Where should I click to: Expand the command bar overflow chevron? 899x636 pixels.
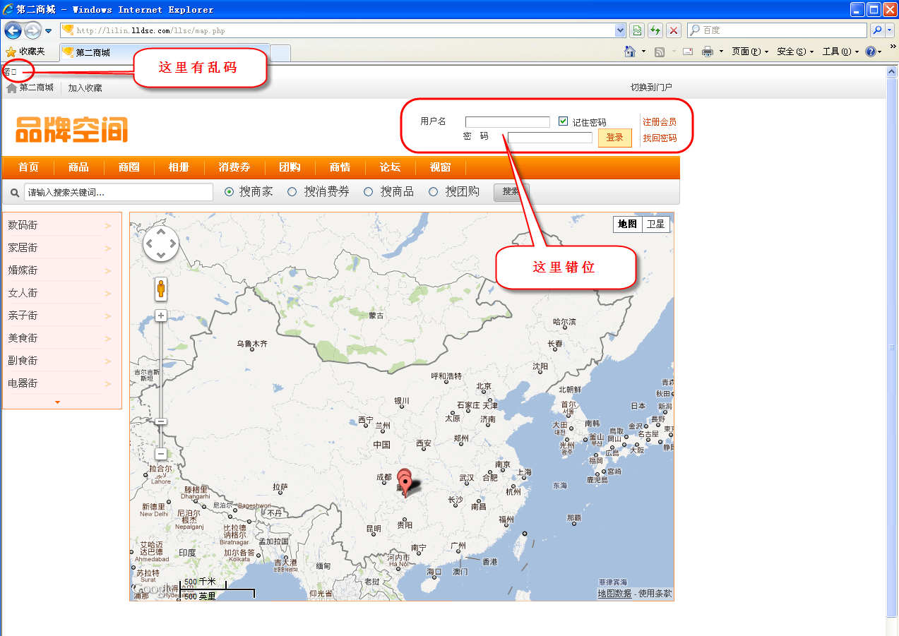click(893, 47)
